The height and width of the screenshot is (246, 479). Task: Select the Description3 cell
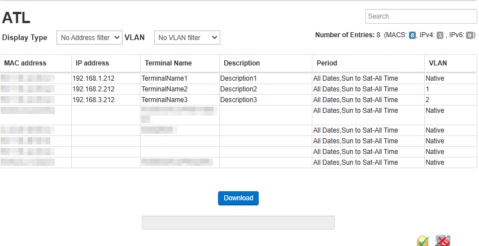click(239, 100)
